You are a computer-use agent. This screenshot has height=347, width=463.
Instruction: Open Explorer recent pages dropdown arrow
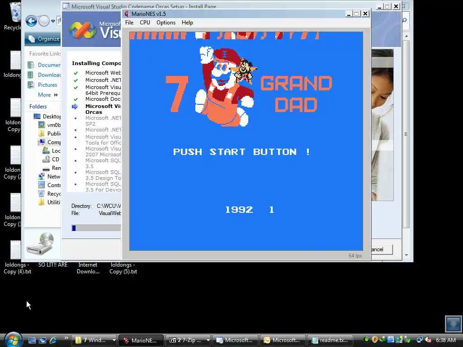pos(53,21)
